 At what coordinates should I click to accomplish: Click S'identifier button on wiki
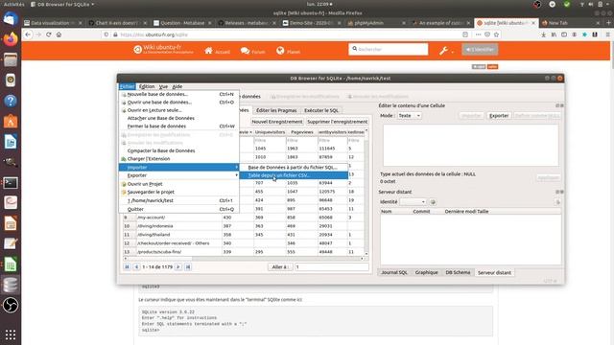tap(480, 50)
